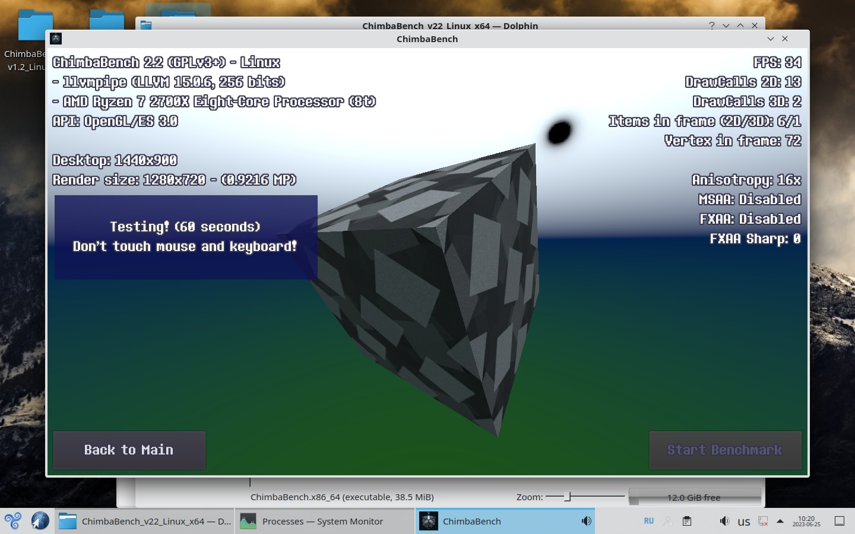Minimize the Dolphin window
The image size is (855, 534).
click(x=726, y=26)
